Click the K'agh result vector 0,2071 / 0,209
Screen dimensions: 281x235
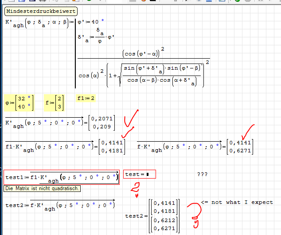pos(102,123)
